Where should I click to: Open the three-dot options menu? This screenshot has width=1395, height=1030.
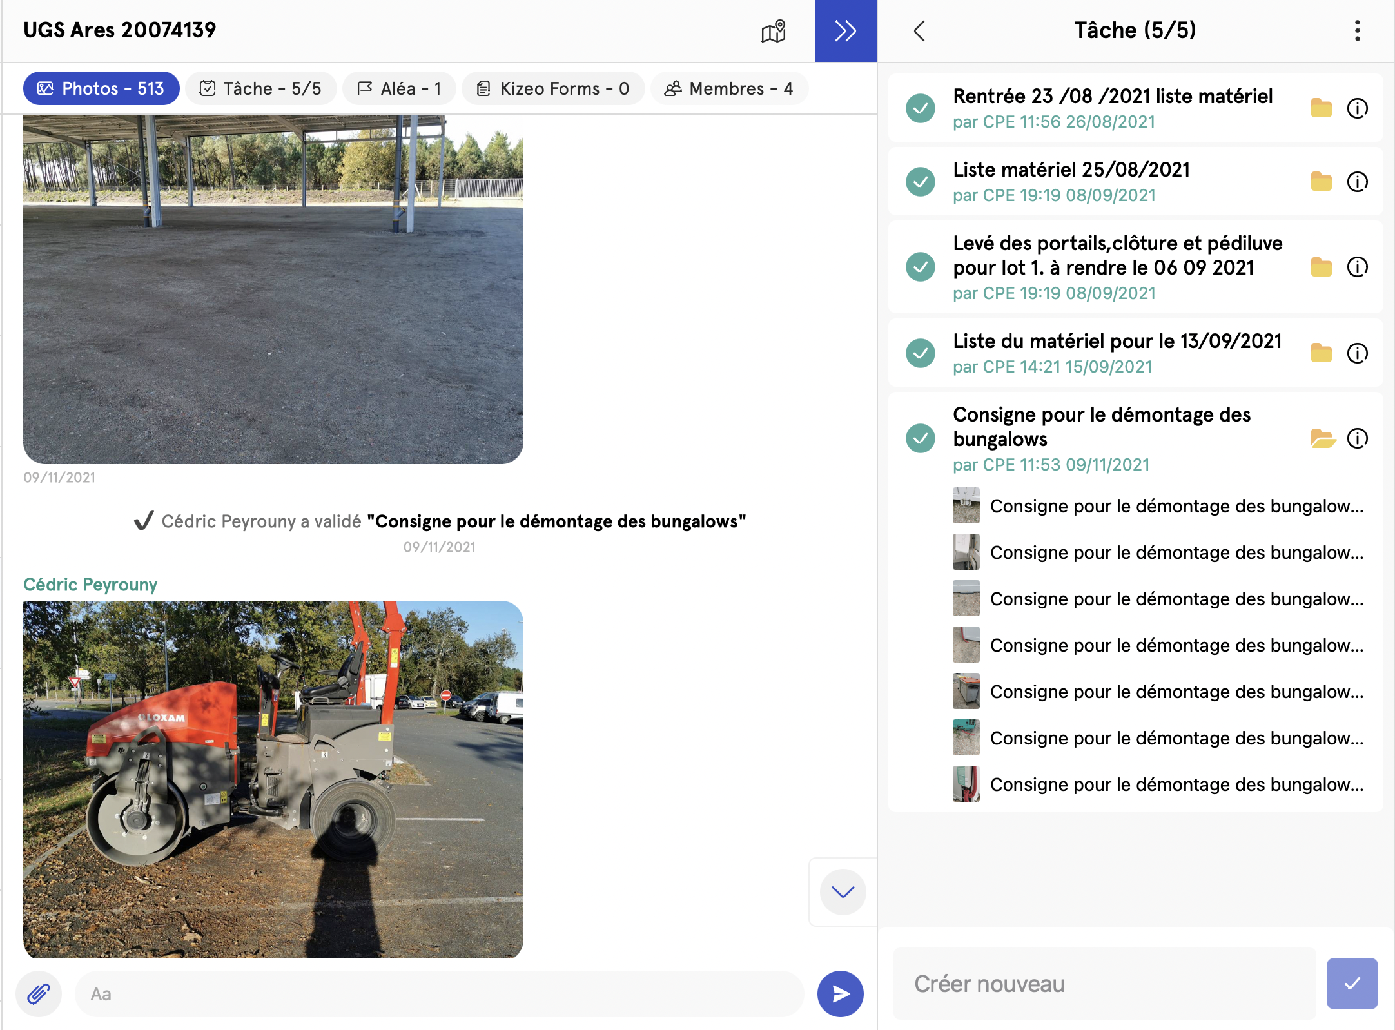[x=1357, y=31]
